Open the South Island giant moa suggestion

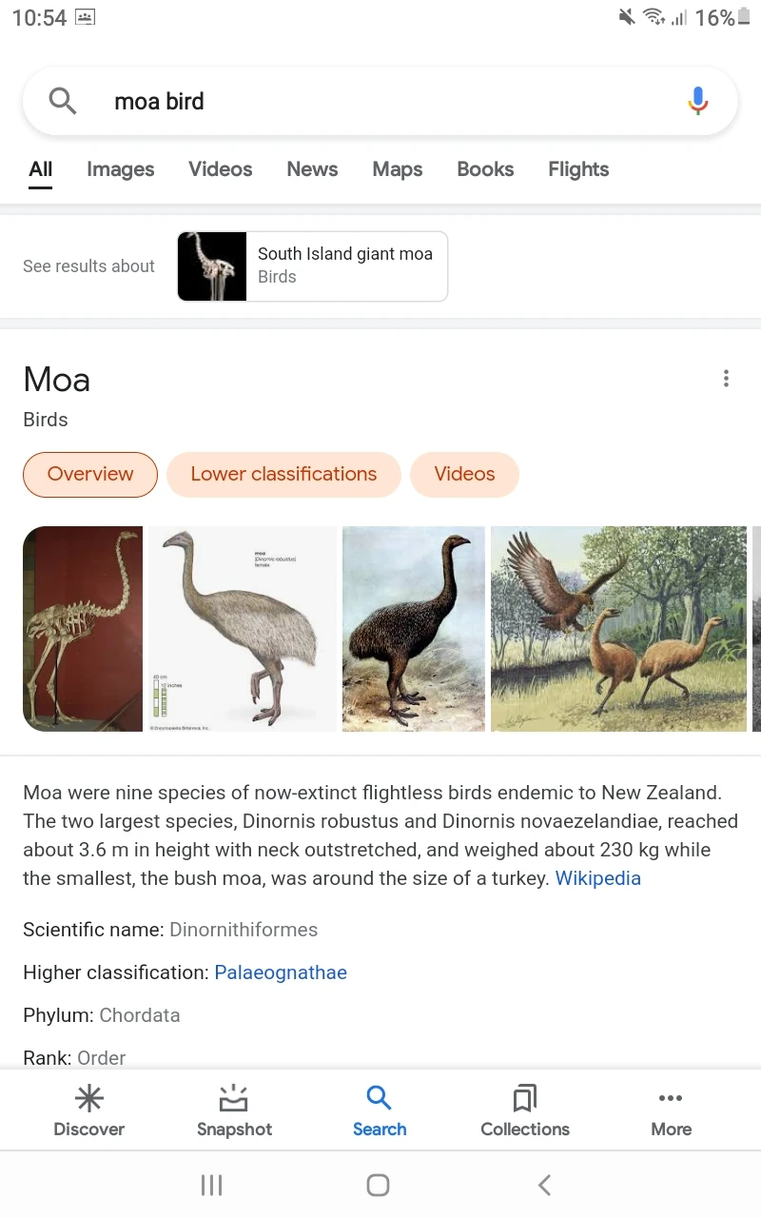pos(312,265)
